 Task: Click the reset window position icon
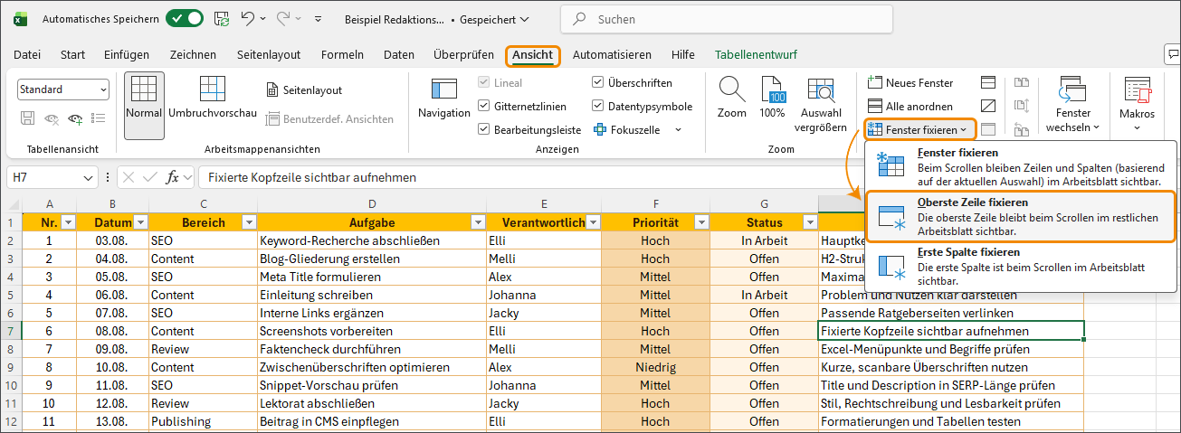[x=1022, y=129]
